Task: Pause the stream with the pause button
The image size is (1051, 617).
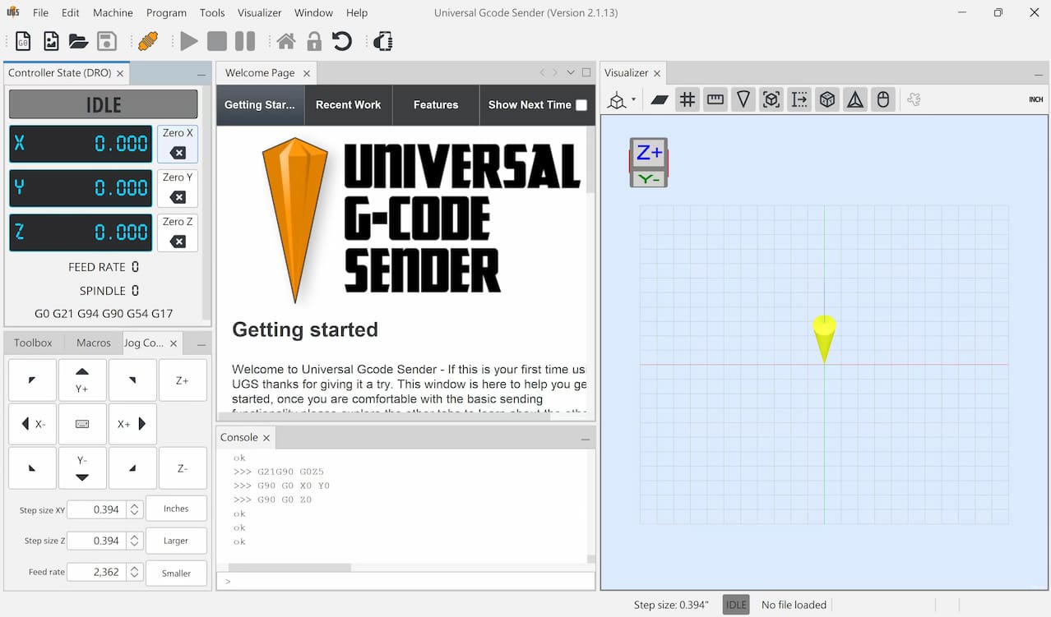Action: pyautogui.click(x=245, y=41)
